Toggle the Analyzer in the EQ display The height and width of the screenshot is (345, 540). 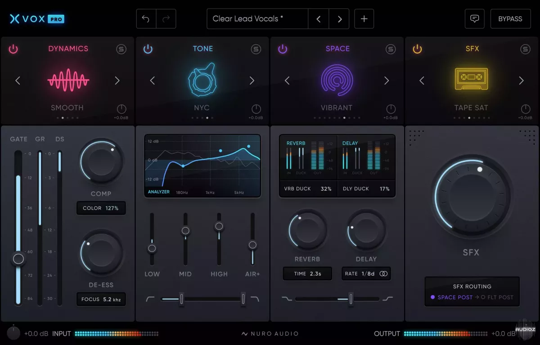coord(159,192)
